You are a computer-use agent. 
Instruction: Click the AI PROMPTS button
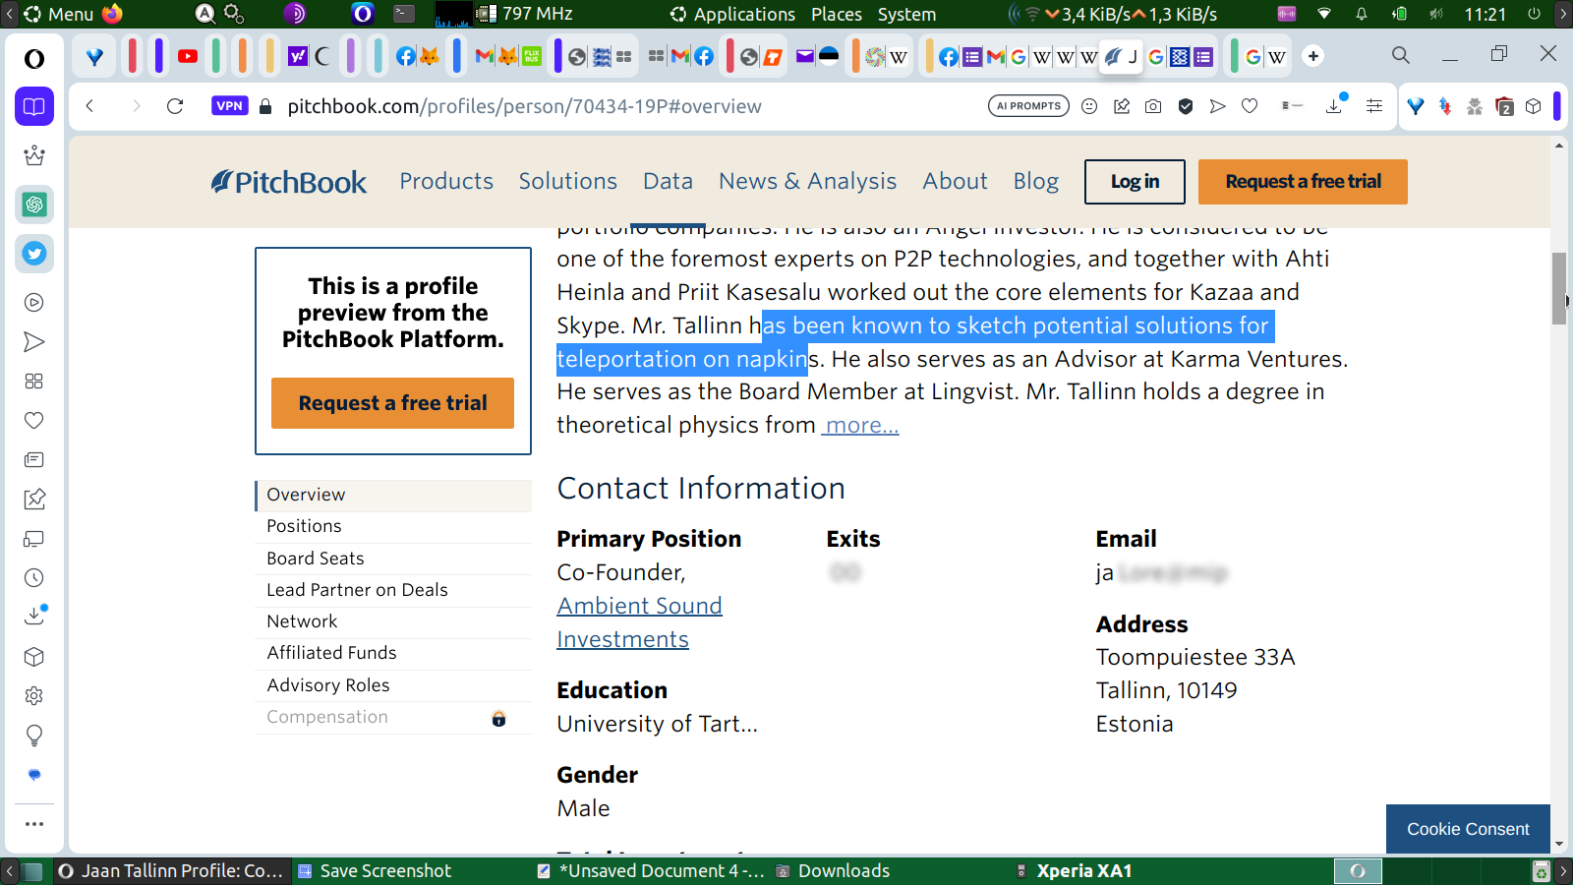pos(1028,106)
